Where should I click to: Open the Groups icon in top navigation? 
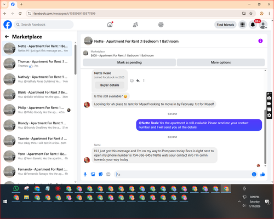click(x=161, y=25)
